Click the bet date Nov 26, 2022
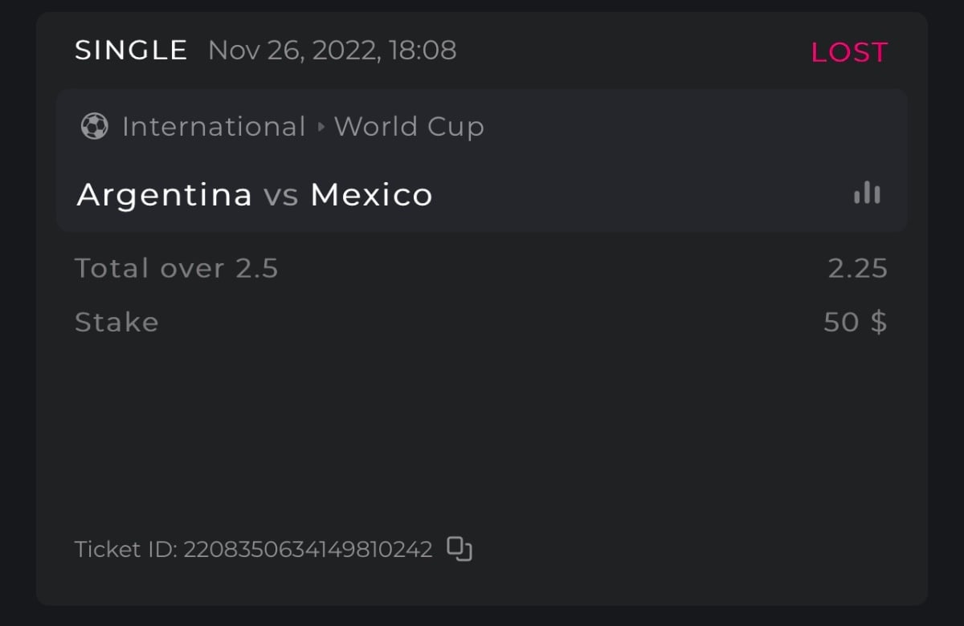This screenshot has height=626, width=964. click(295, 51)
